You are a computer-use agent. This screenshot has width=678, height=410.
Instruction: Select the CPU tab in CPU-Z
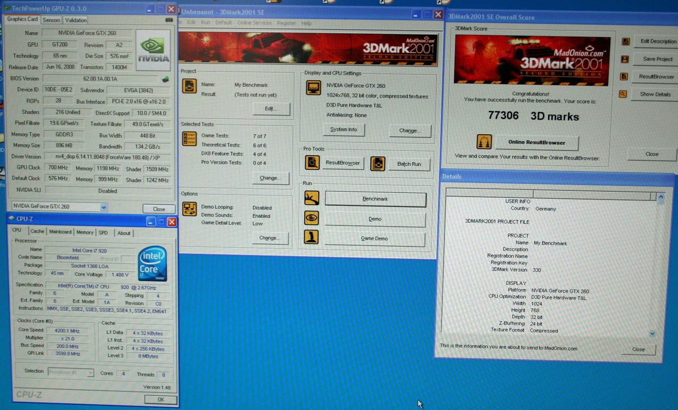(17, 231)
